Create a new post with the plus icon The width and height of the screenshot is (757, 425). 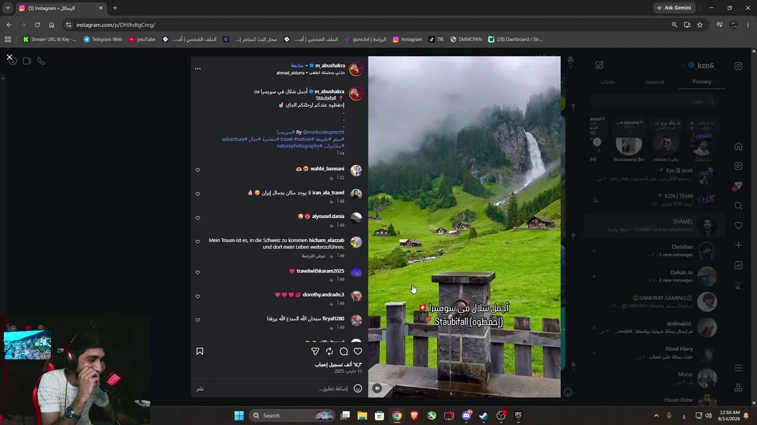[x=738, y=245]
